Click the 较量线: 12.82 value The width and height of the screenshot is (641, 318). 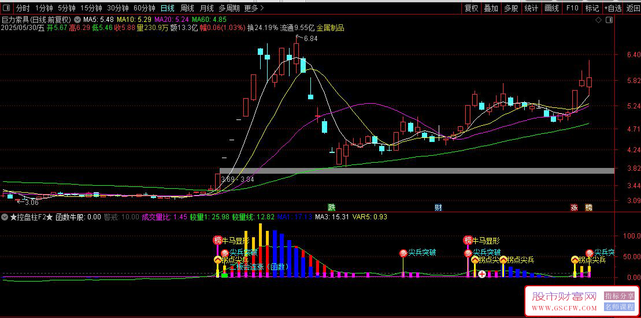[x=253, y=217]
